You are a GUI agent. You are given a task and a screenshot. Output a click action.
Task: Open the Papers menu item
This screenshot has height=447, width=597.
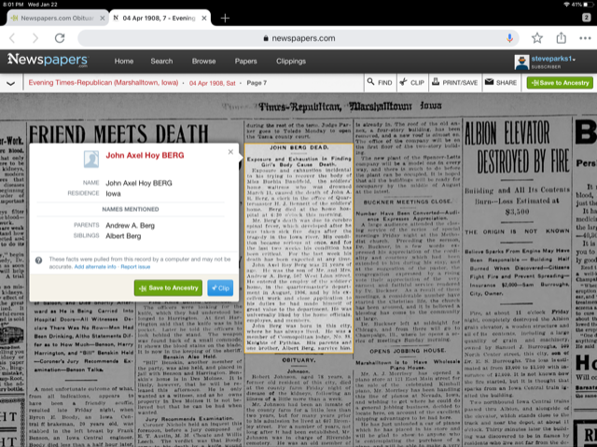pos(245,61)
